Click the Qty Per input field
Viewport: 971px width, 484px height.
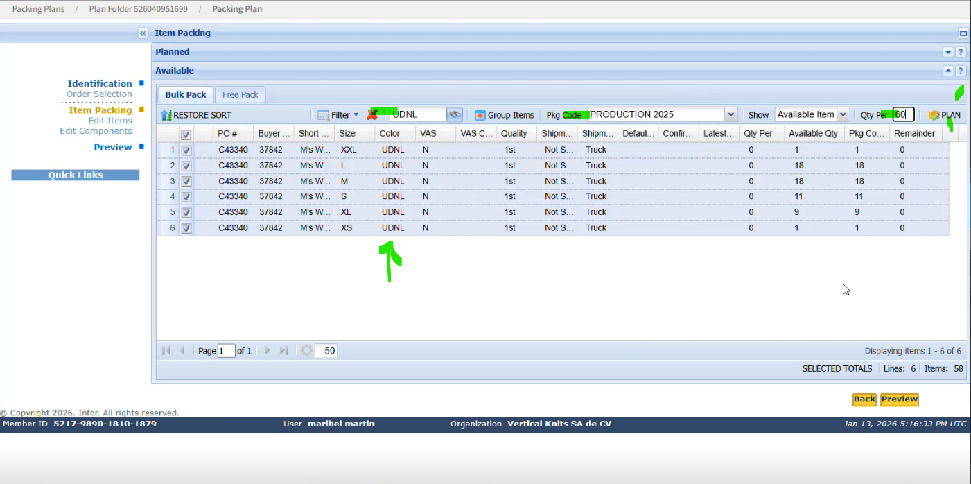coord(903,114)
